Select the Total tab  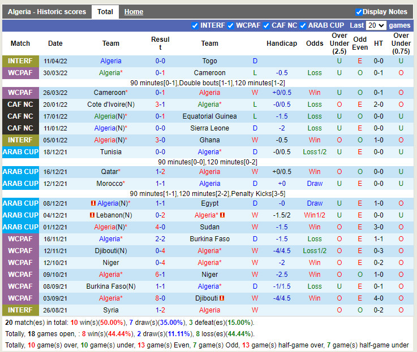[105, 12]
